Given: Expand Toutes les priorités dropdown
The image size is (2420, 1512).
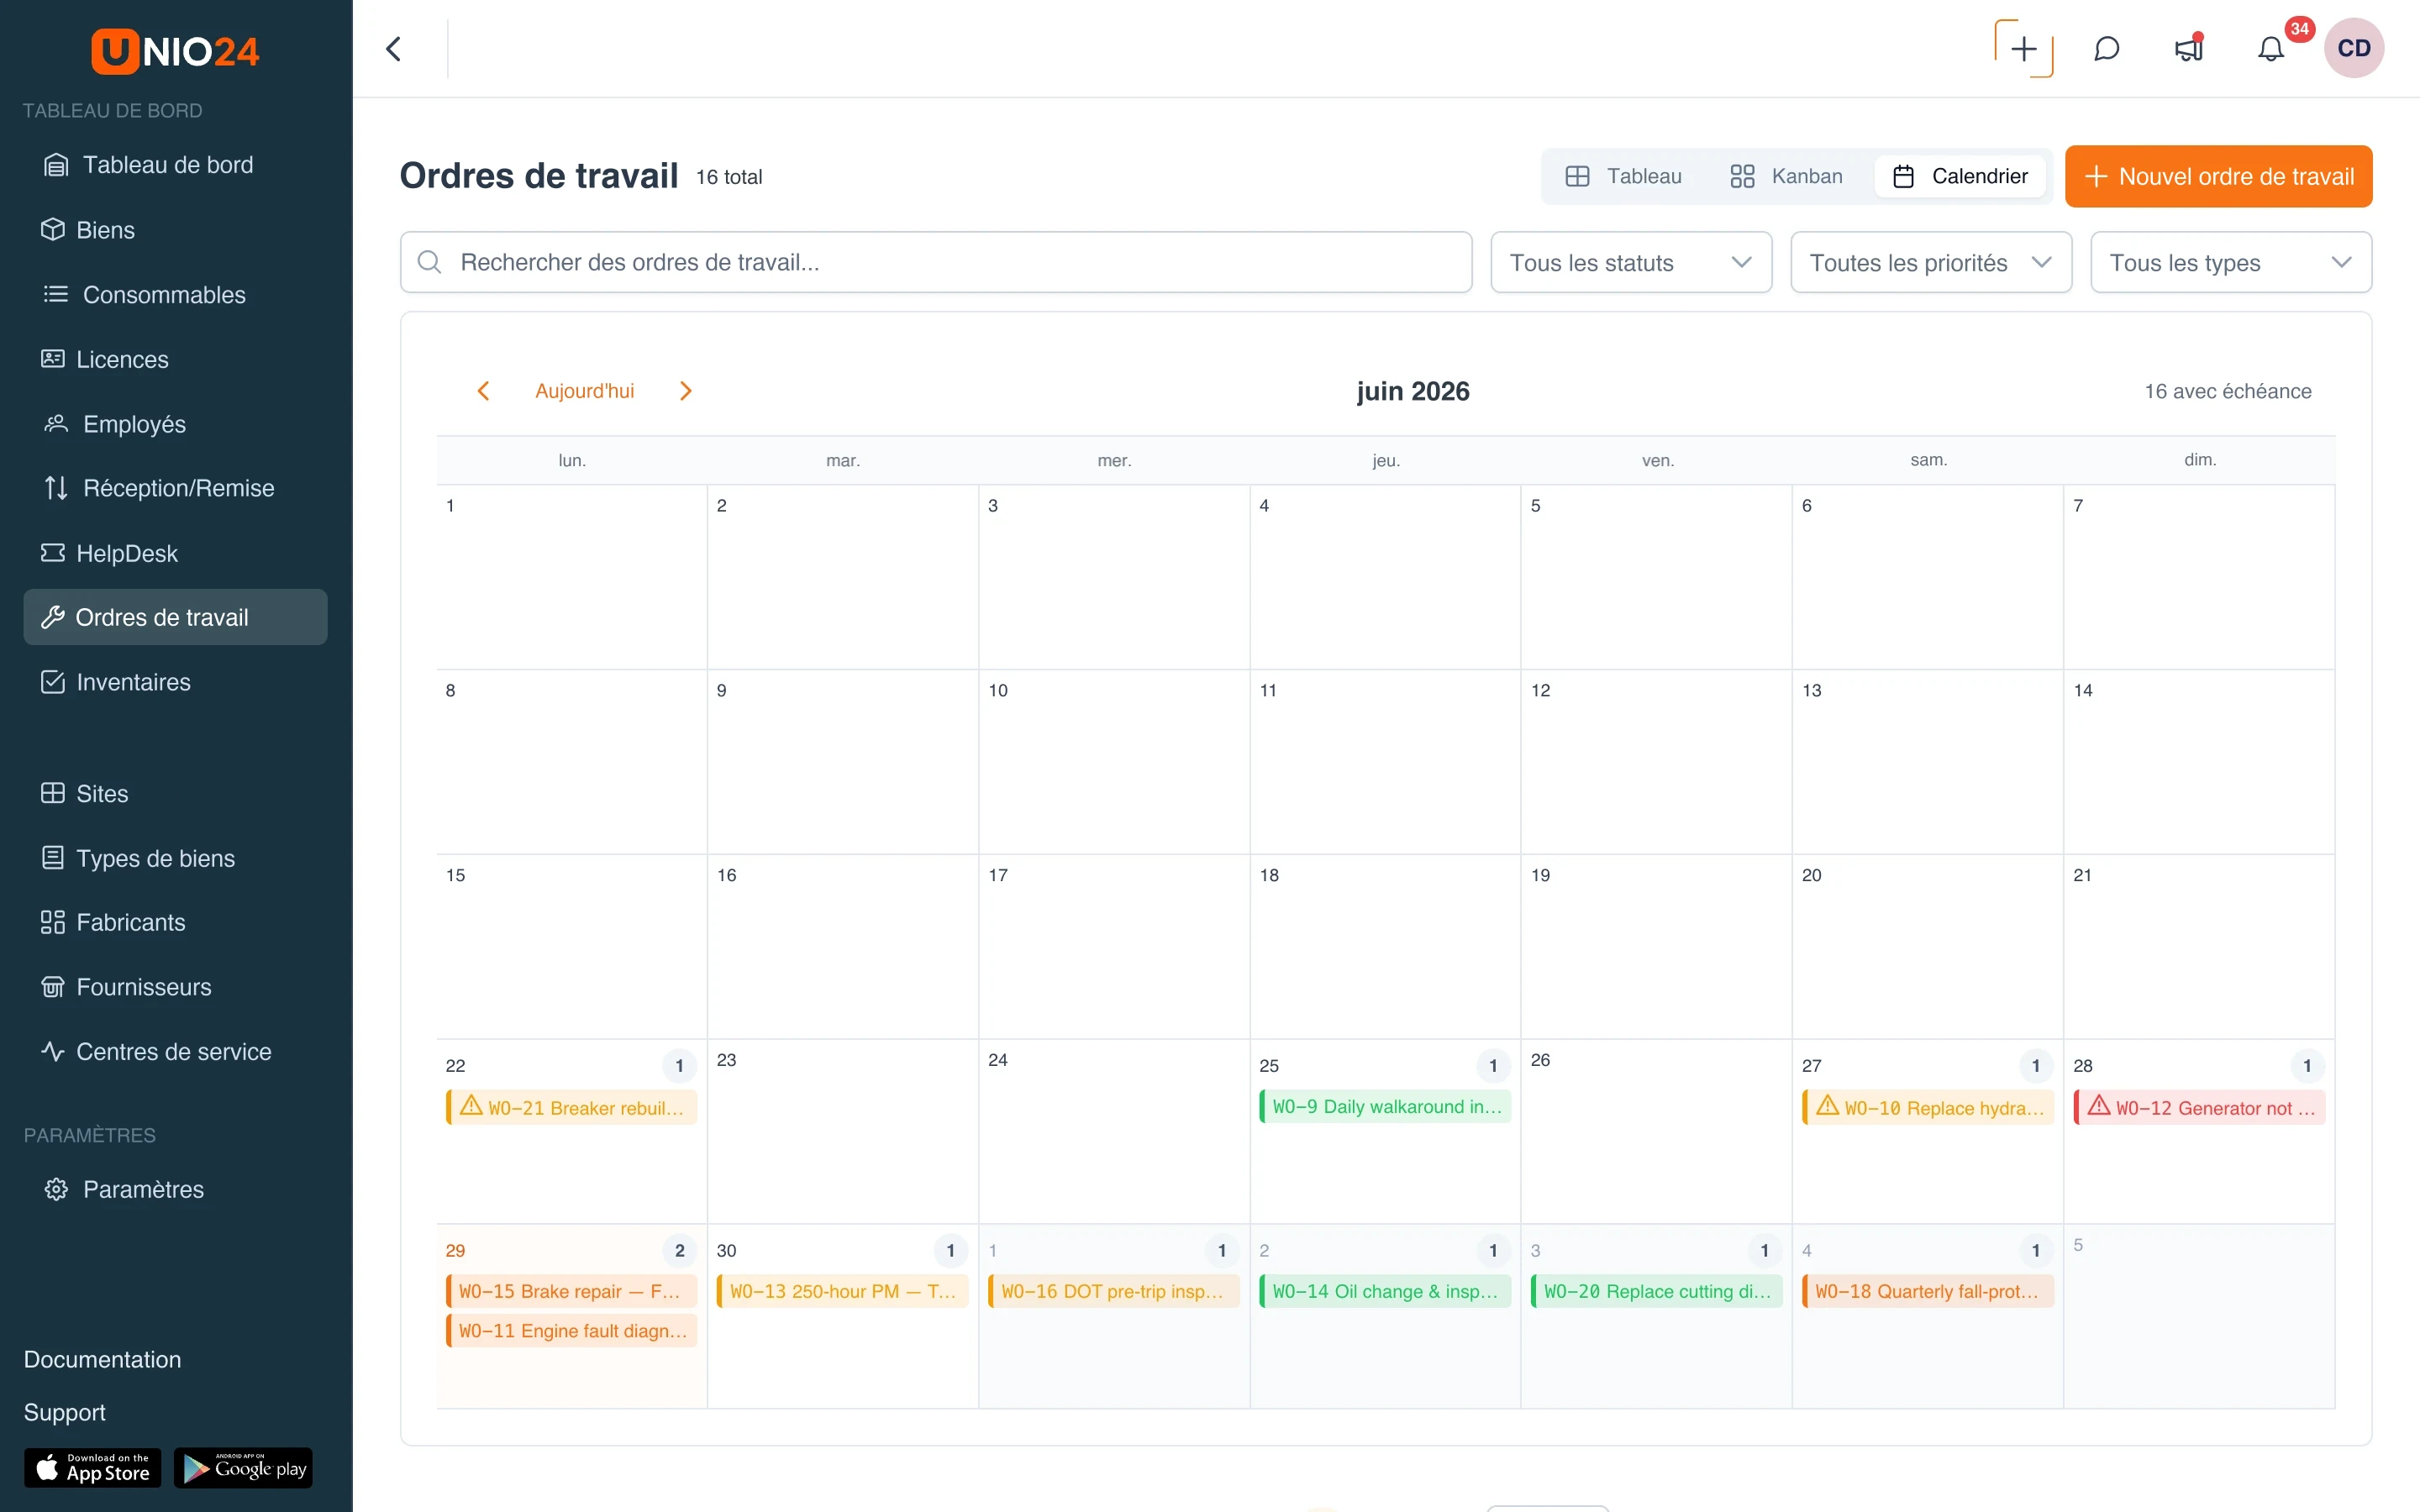Looking at the screenshot, I should coord(1931,262).
